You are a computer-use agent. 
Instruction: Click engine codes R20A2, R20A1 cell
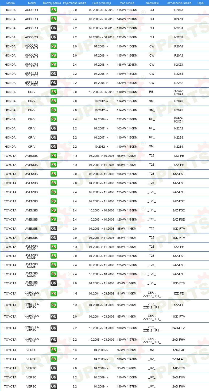pyautogui.click(x=179, y=92)
